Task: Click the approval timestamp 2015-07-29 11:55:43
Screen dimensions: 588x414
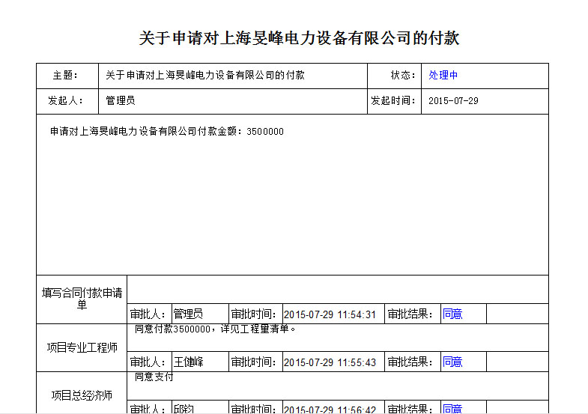Action: click(330, 362)
